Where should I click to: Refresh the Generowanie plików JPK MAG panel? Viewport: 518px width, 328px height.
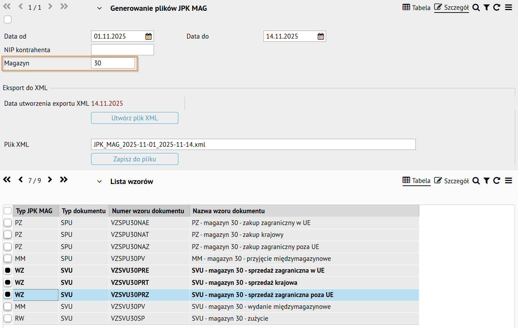coord(496,8)
